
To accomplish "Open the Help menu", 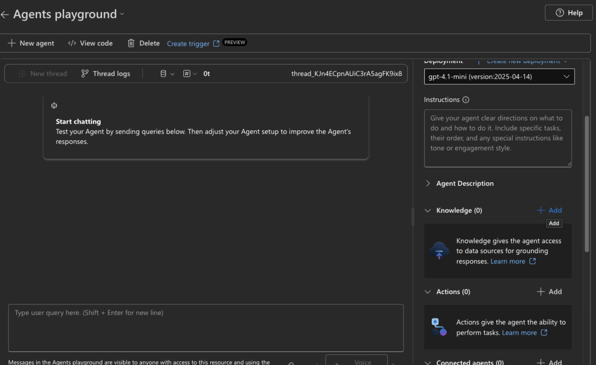I will 568,12.
